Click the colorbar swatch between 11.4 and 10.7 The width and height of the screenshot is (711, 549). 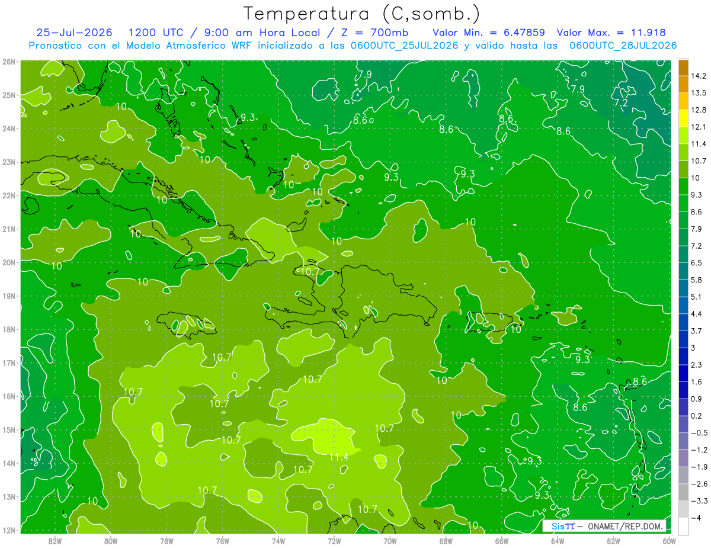[683, 152]
